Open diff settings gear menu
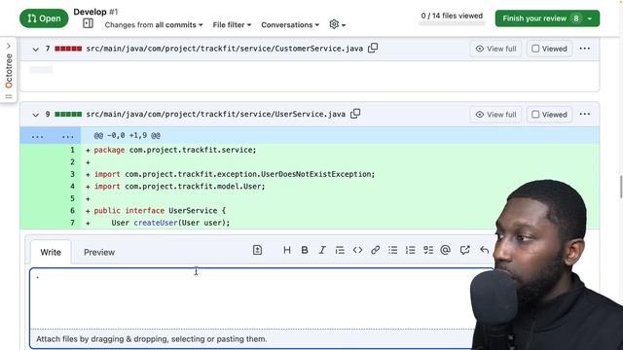Viewport: 623px width, 350px height. tap(338, 24)
